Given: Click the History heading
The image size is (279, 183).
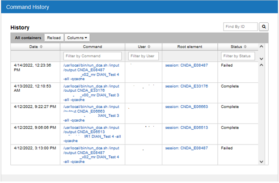Looking at the screenshot, I should pyautogui.click(x=20, y=28).
